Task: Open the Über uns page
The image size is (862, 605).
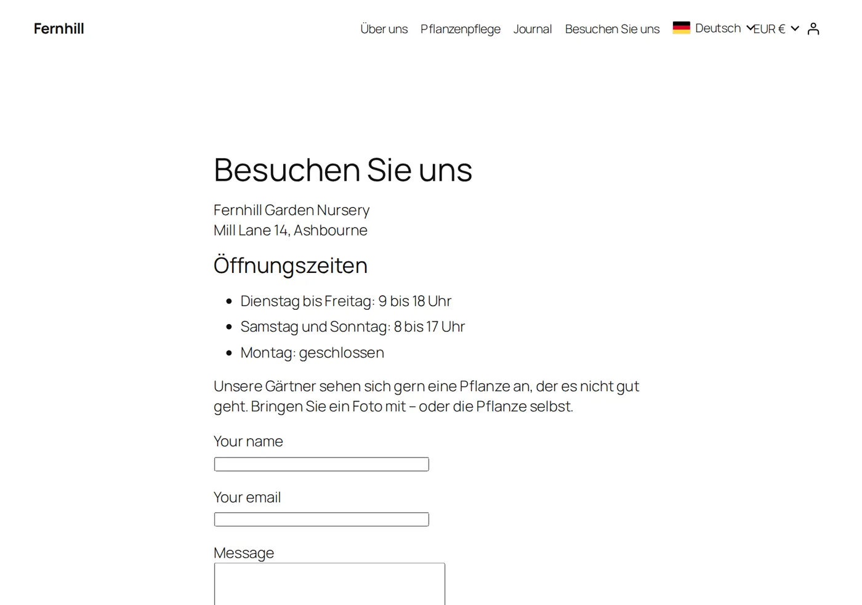Action: pos(384,29)
